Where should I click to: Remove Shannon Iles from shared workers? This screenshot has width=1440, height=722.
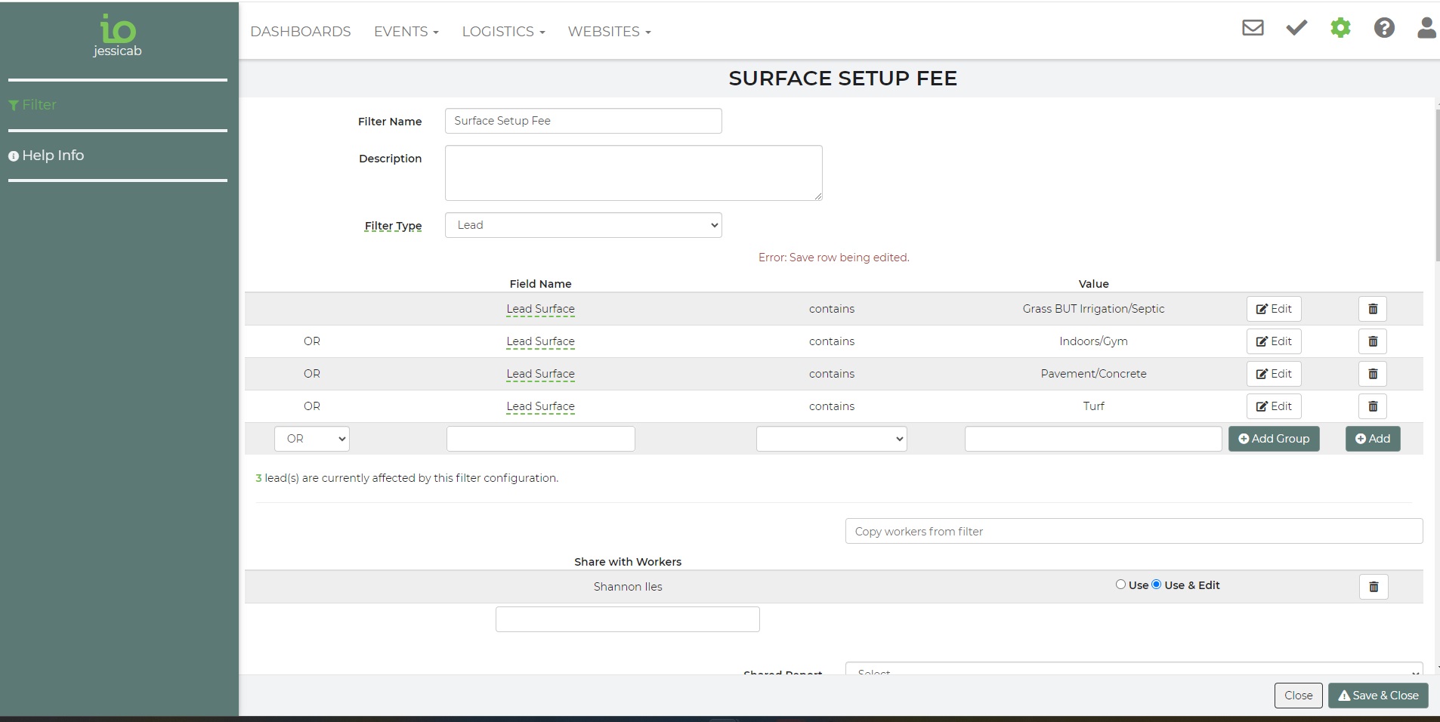coord(1374,587)
